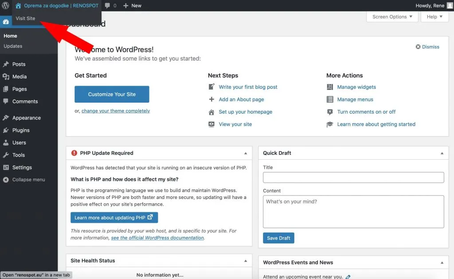Click Learn more about updating PHP button
This screenshot has width=454, height=279.
tap(114, 218)
